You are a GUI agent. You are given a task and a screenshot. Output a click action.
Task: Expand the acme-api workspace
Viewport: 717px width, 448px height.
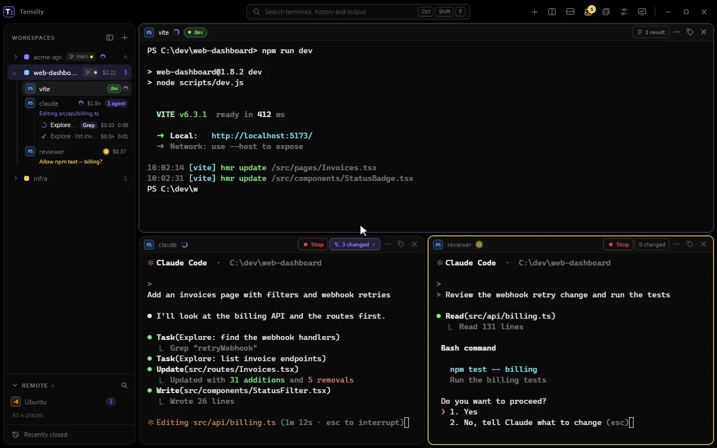(x=16, y=57)
